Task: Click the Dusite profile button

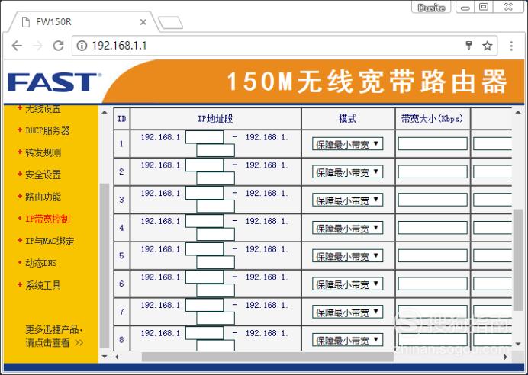Action: (x=431, y=8)
